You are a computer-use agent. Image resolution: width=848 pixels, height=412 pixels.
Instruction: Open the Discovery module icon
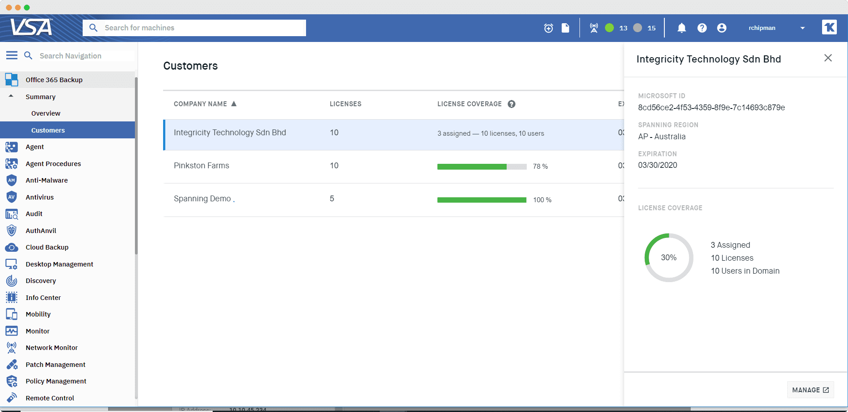[x=12, y=281]
